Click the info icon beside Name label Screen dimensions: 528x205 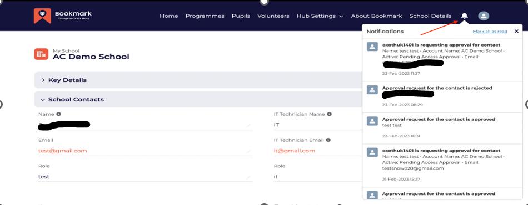tap(58, 114)
